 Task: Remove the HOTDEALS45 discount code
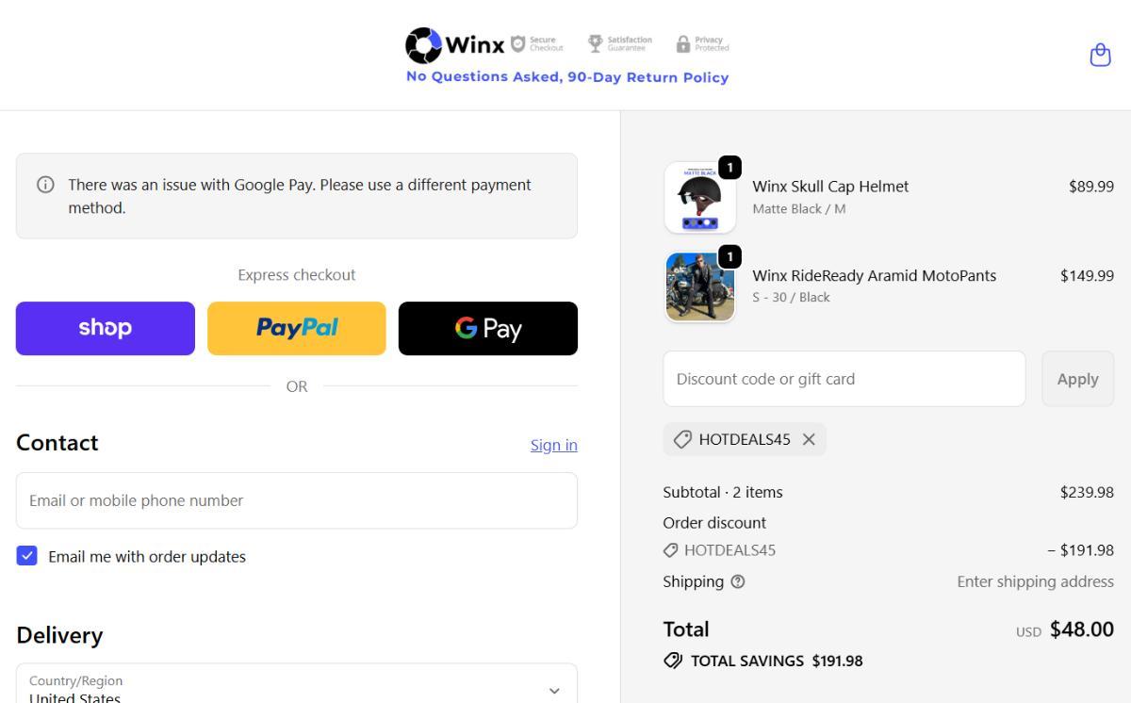tap(809, 439)
